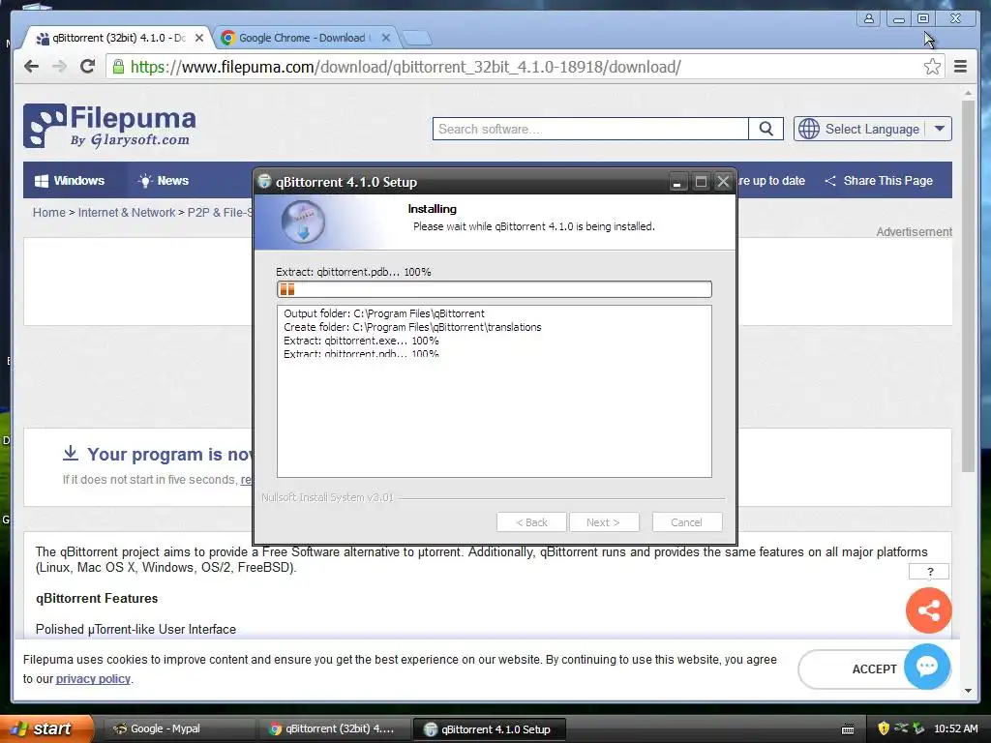Click the scrollbar down arrow
Viewport: 991px width, 743px height.
[x=968, y=691]
